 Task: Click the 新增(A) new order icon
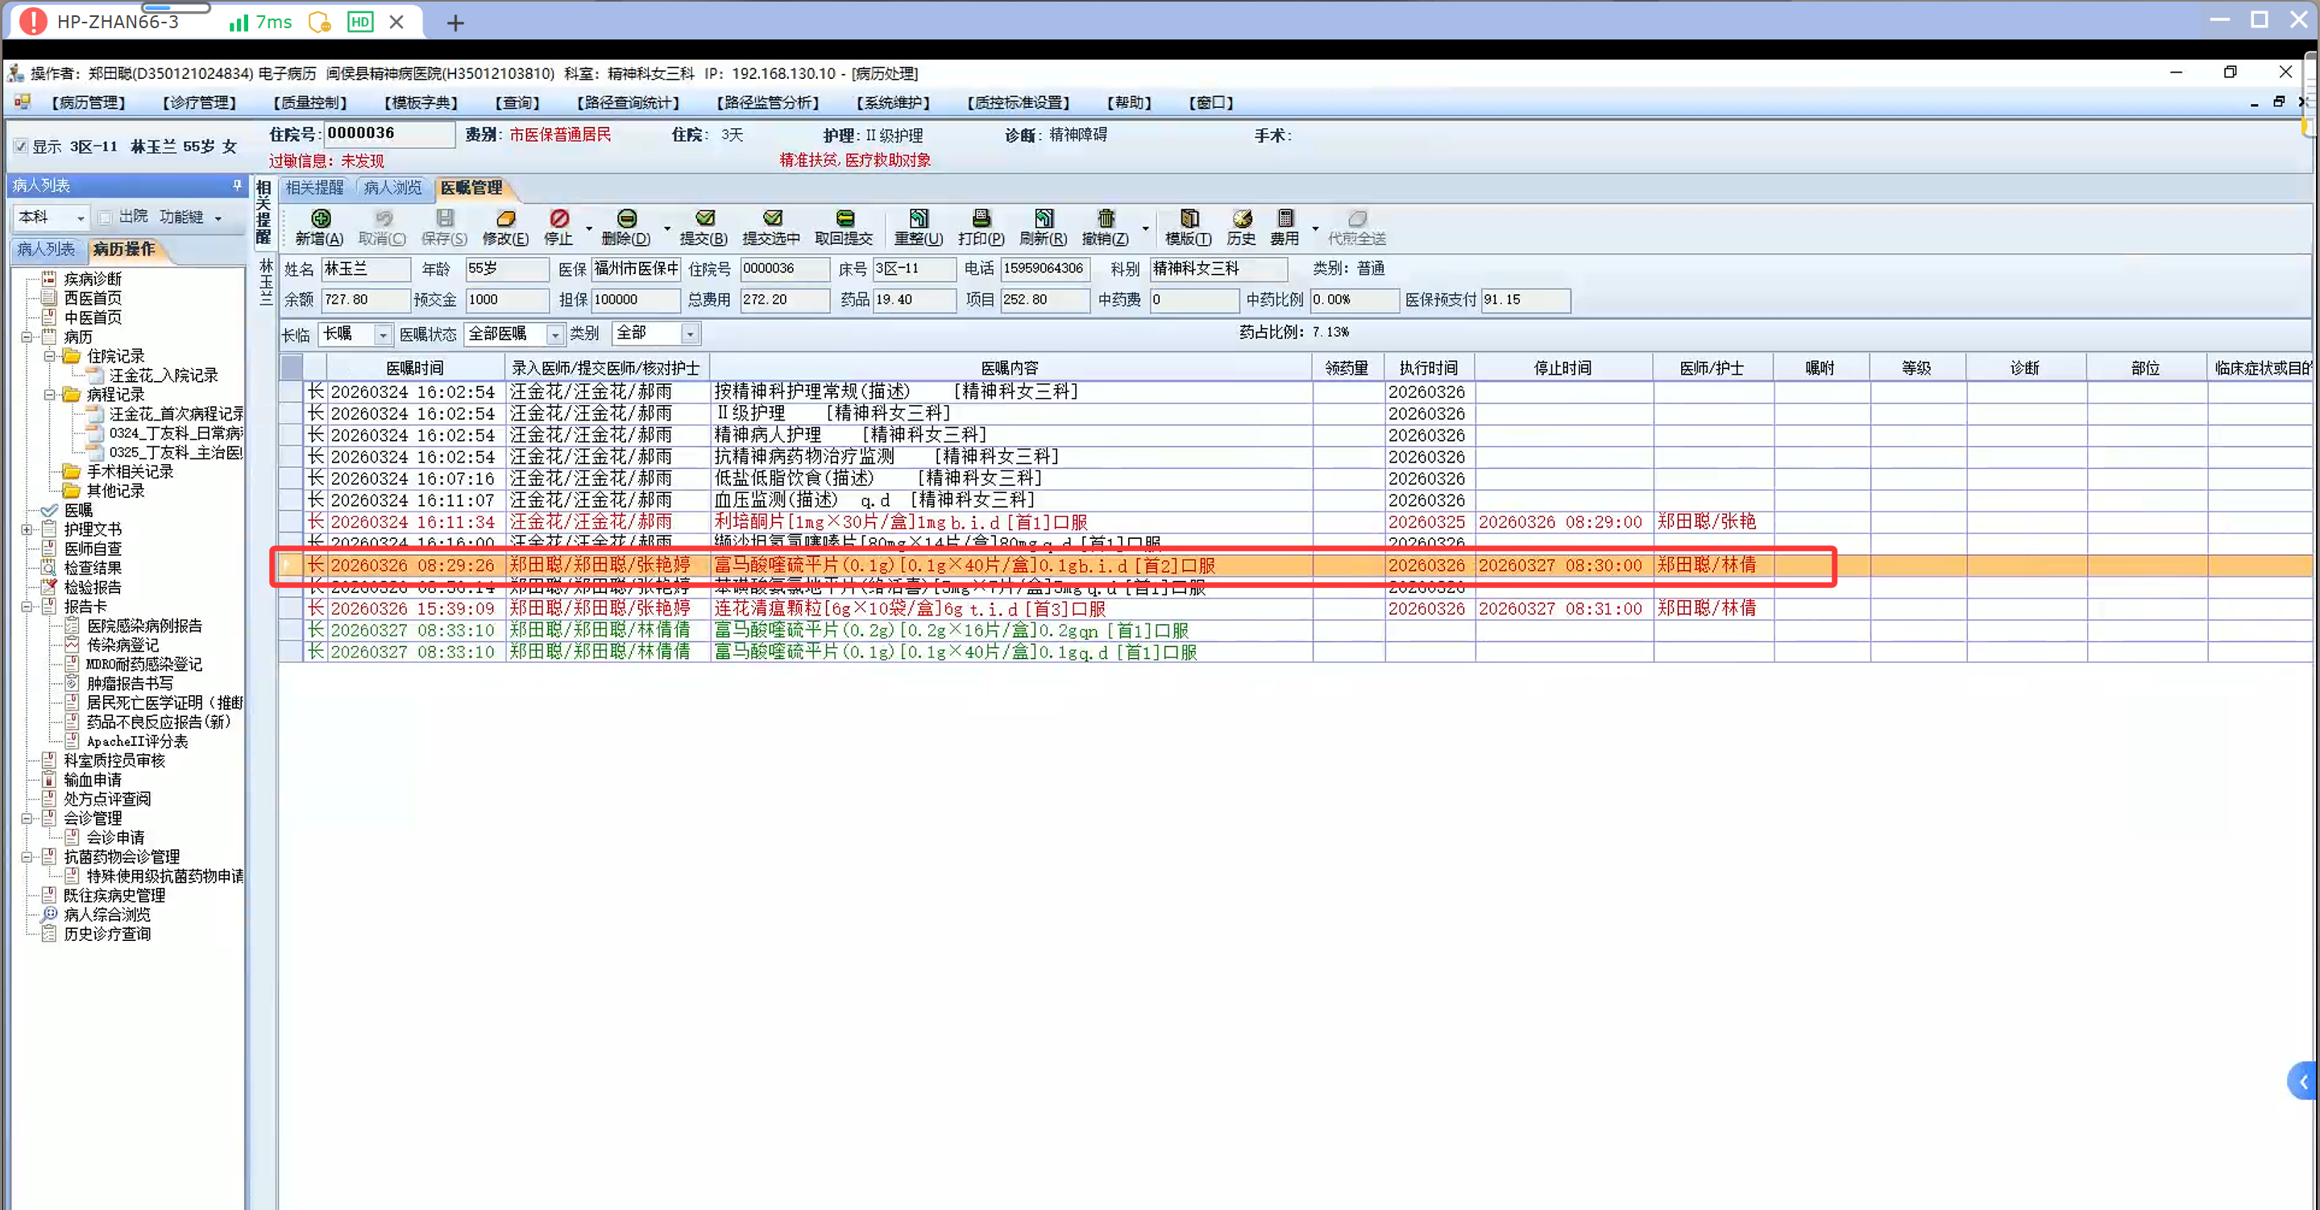320,219
